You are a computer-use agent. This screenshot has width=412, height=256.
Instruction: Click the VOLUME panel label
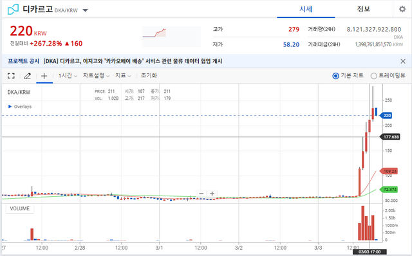click(20, 208)
